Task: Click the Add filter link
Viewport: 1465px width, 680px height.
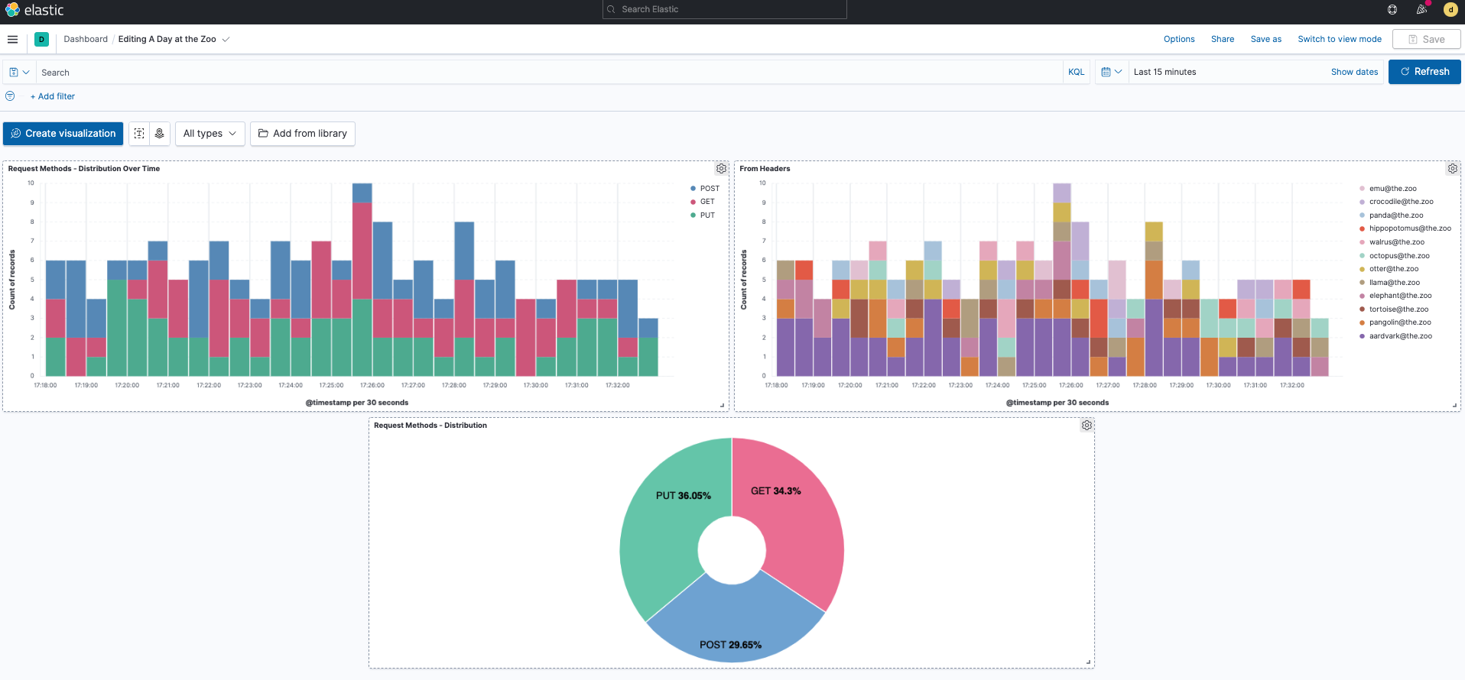Action: tap(52, 96)
